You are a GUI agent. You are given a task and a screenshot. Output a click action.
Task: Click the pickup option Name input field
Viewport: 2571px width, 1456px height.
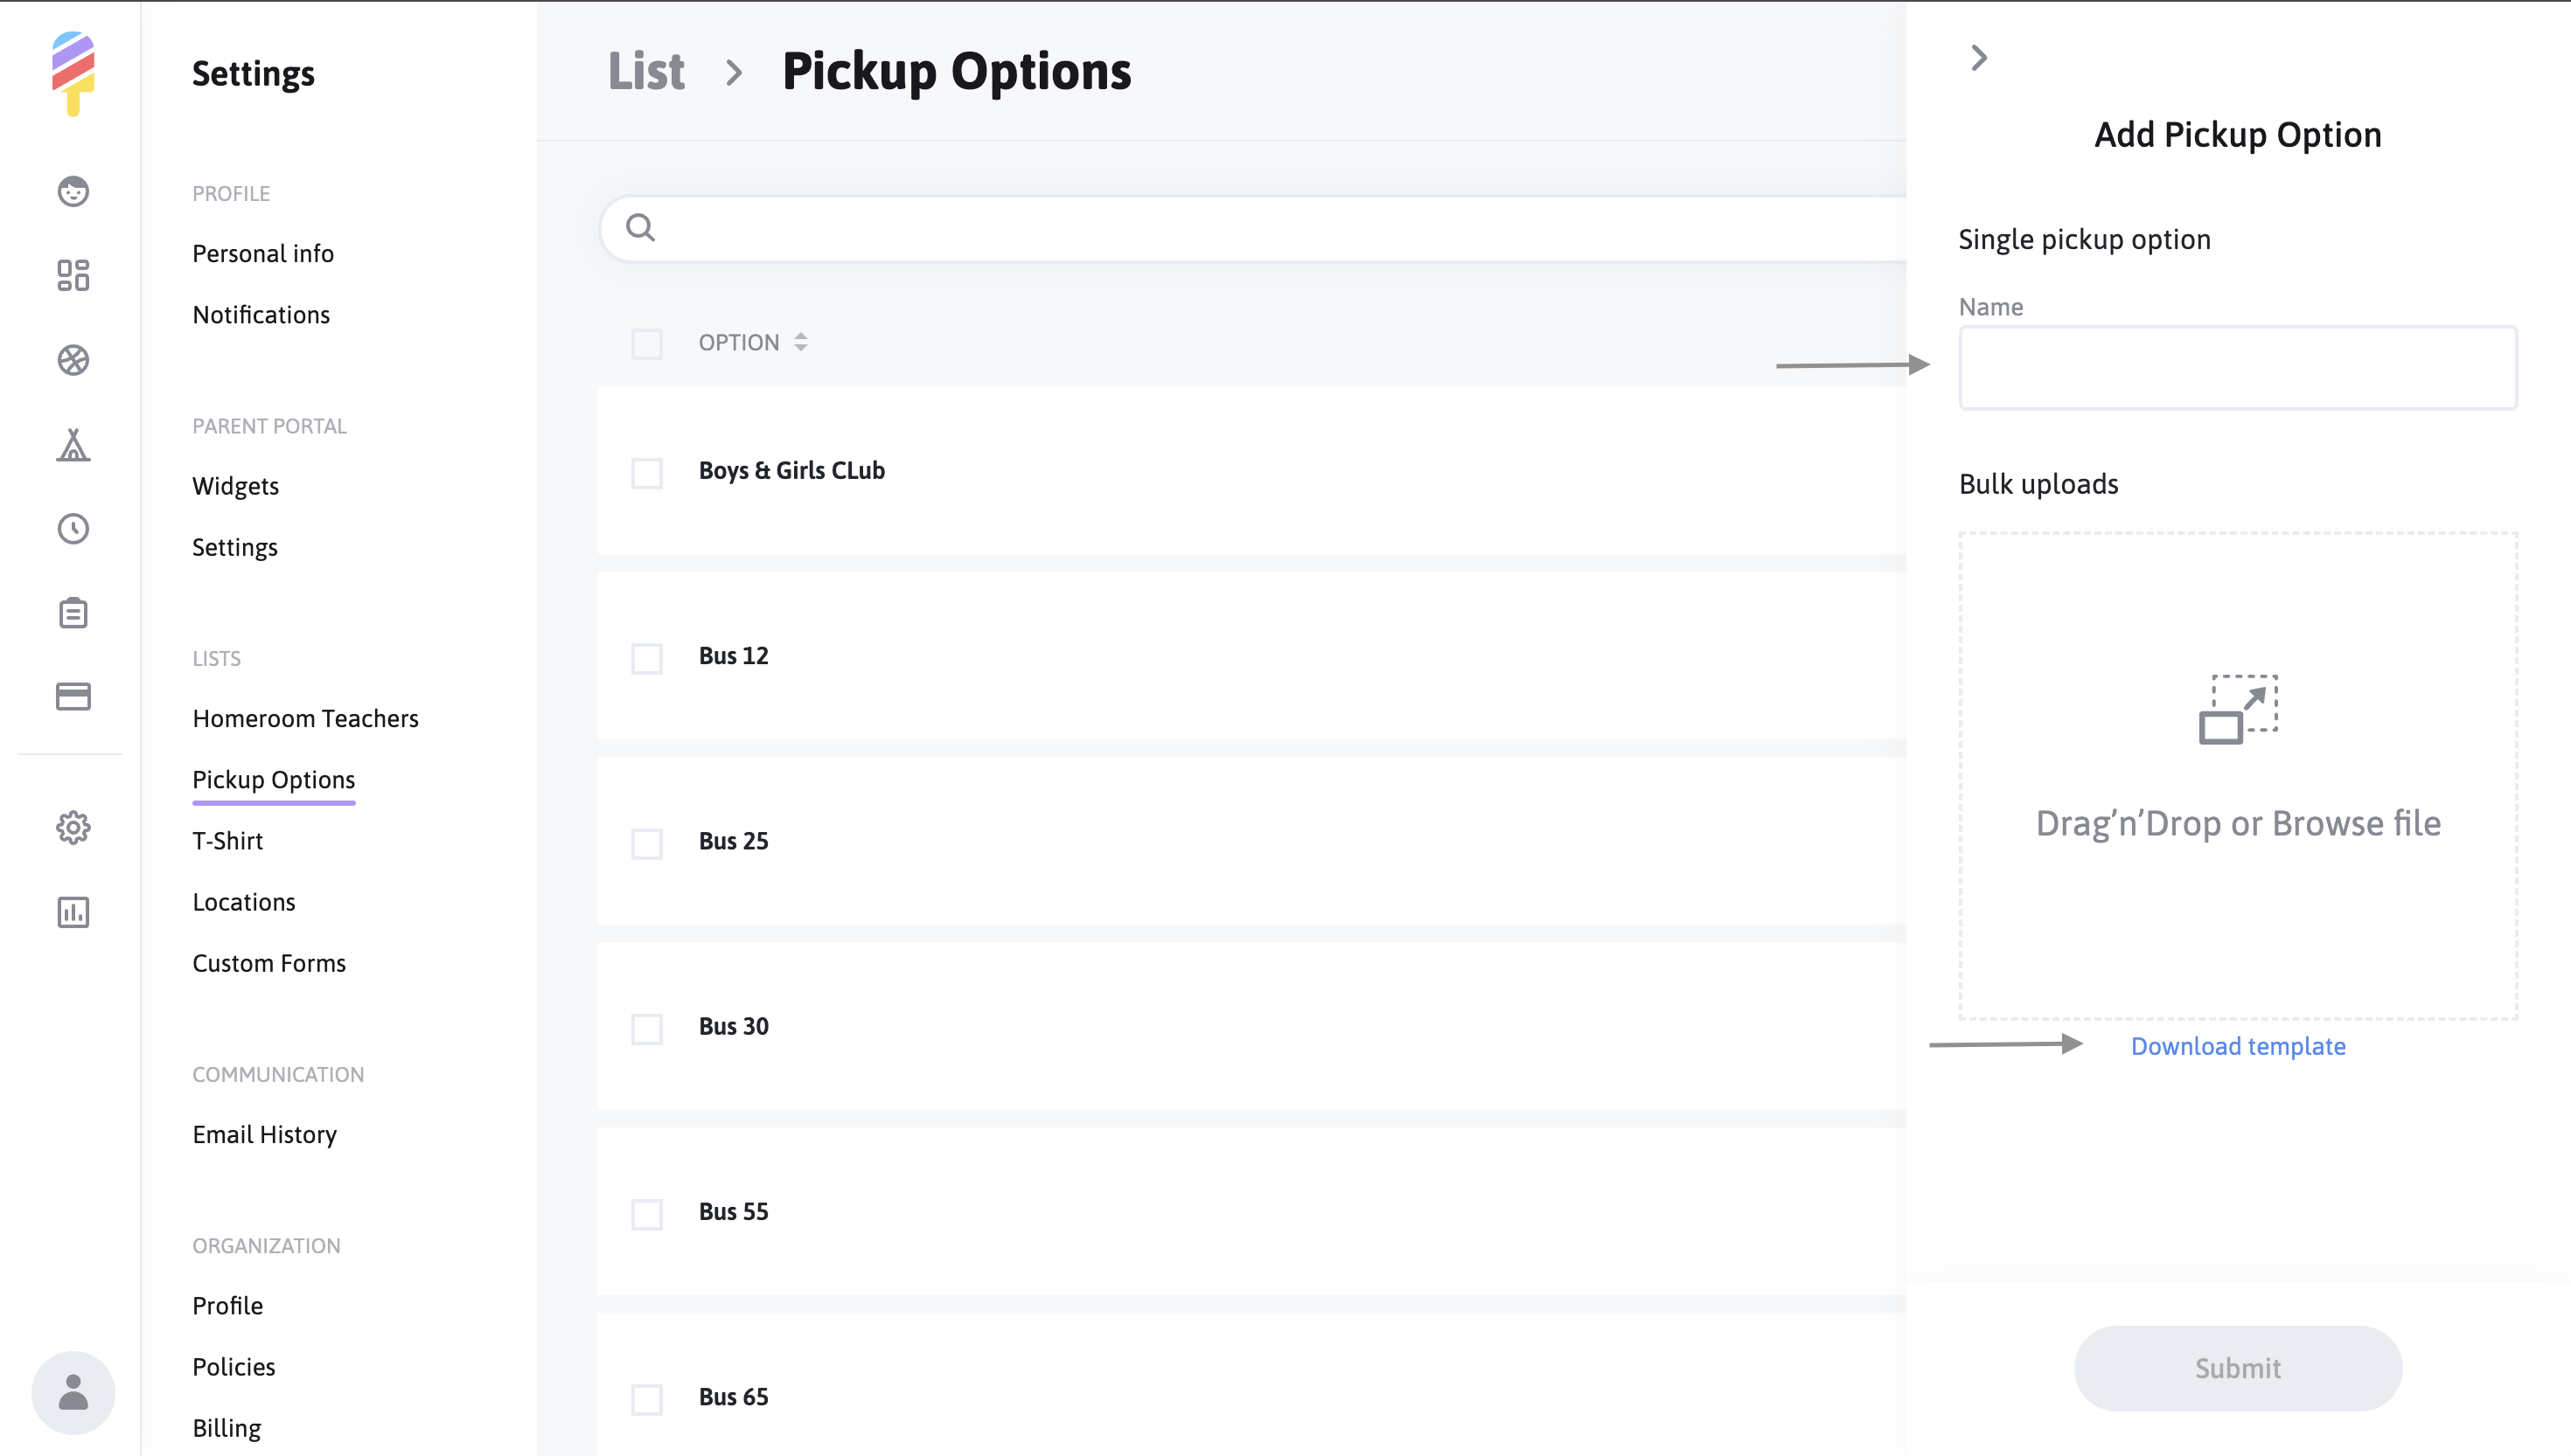(x=2237, y=368)
